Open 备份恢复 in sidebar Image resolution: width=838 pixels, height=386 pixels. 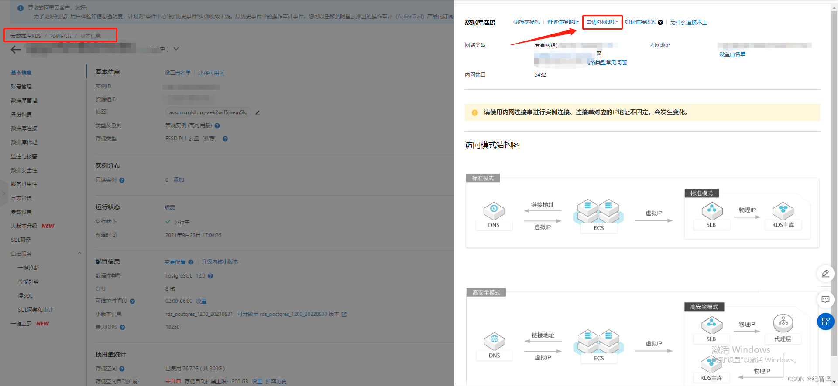click(x=21, y=115)
